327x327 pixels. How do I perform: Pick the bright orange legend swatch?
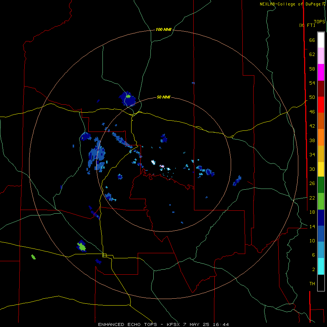[321, 137]
